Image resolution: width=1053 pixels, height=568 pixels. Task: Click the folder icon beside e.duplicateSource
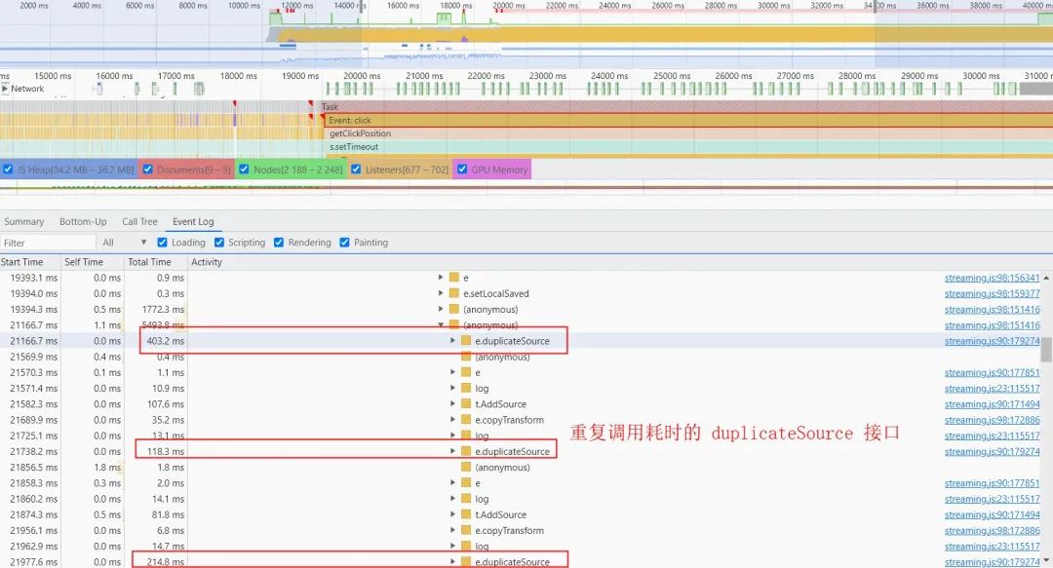point(465,340)
